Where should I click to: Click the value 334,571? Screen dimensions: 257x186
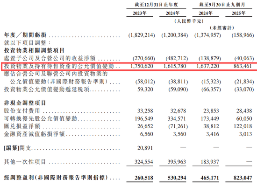click(x=177, y=118)
